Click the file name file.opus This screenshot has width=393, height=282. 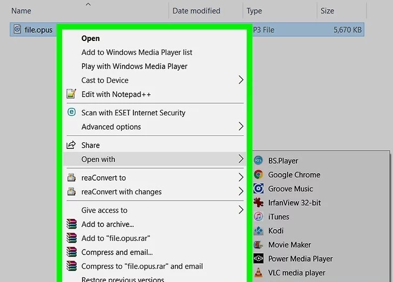click(x=38, y=30)
